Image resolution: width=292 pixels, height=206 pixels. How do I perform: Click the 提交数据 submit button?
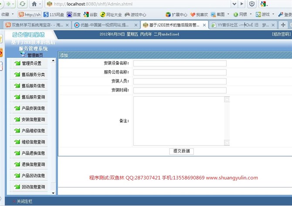click(181, 151)
